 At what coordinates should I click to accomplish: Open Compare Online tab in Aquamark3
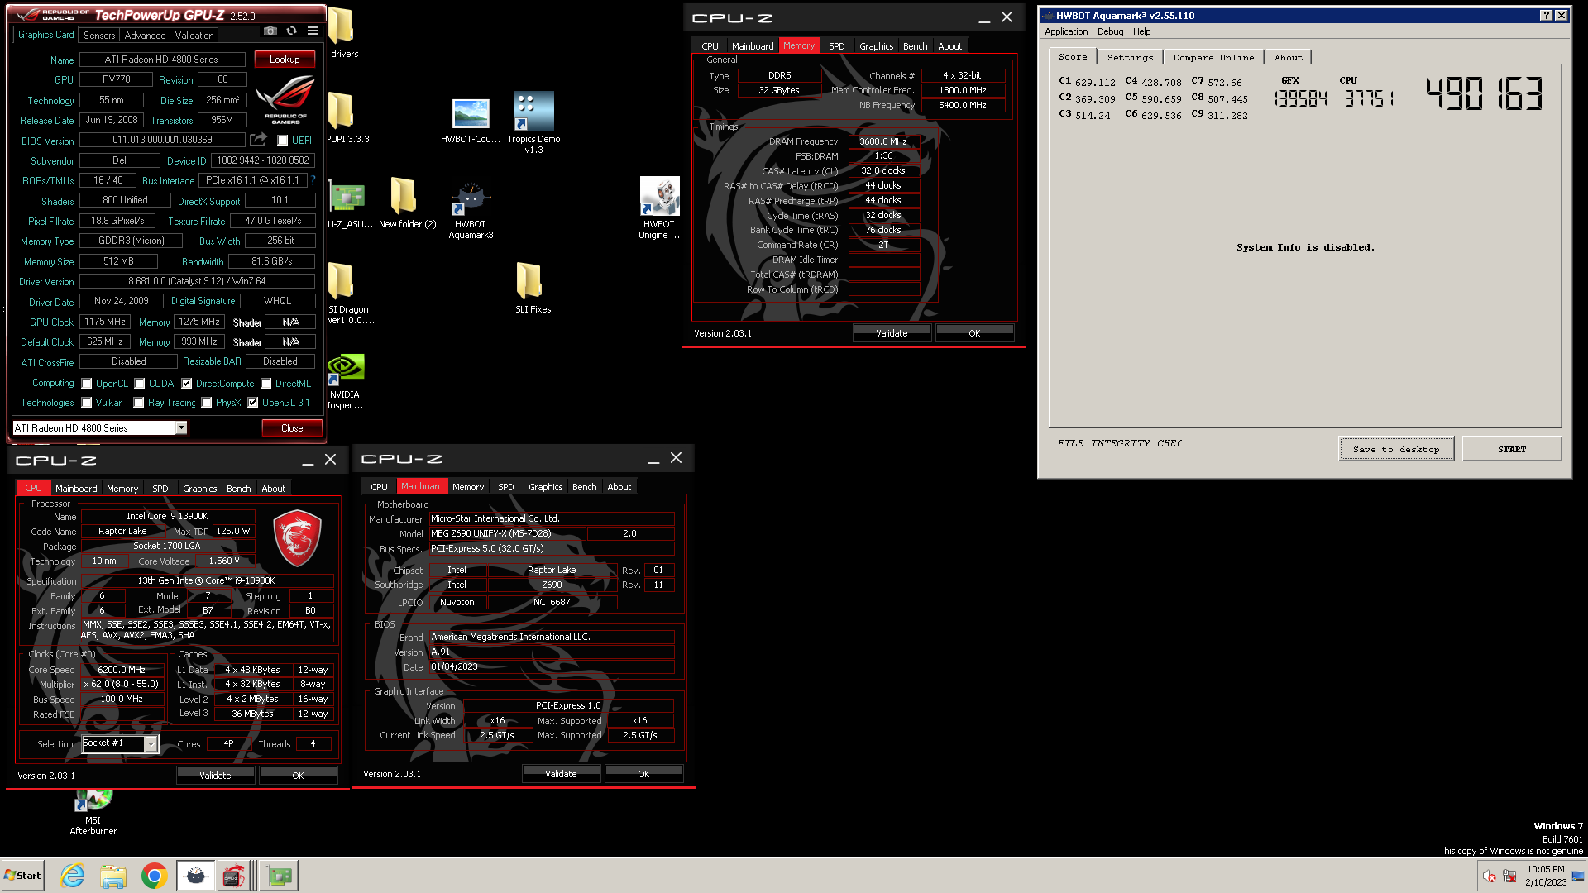1213,57
